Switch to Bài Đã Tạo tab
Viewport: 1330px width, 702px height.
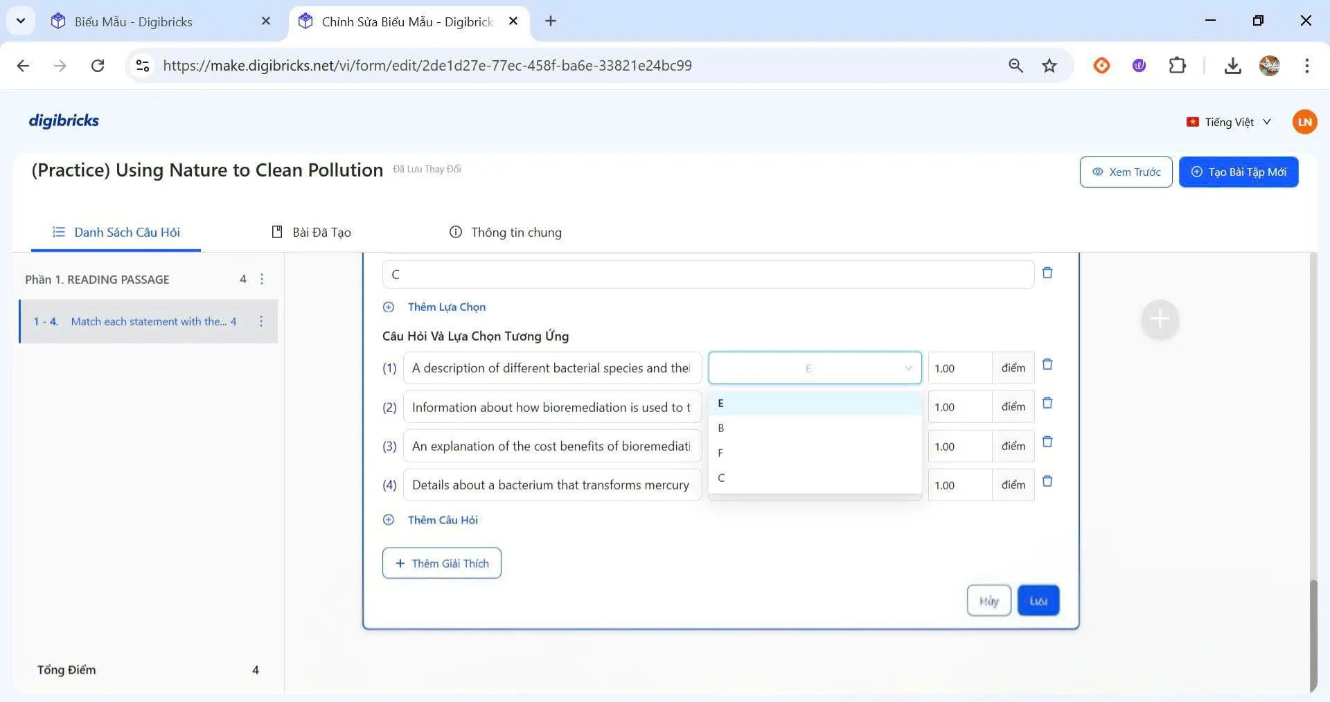click(x=311, y=233)
